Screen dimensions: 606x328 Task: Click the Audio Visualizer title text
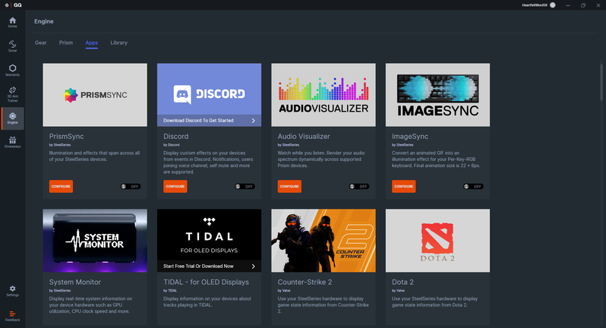pos(304,137)
